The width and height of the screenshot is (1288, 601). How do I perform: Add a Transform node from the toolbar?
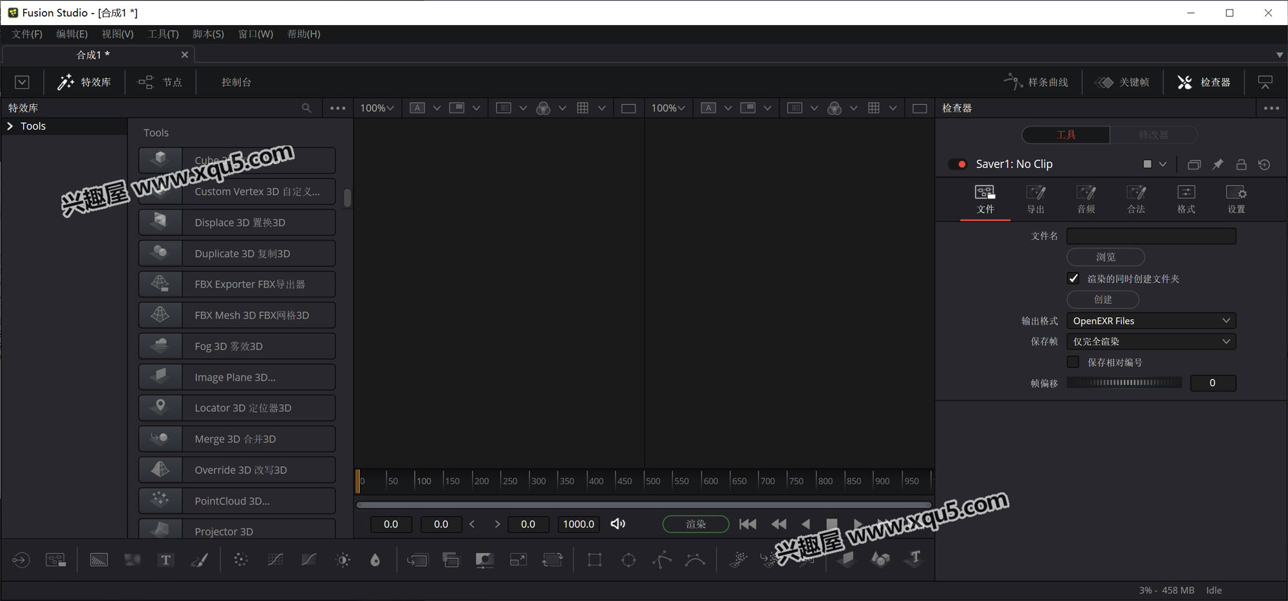553,560
